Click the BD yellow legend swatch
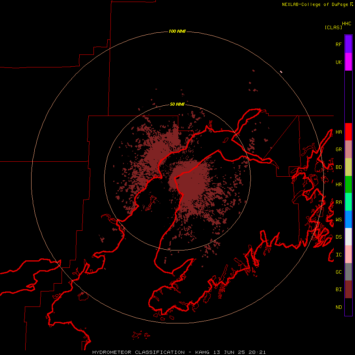 pyautogui.click(x=348, y=167)
